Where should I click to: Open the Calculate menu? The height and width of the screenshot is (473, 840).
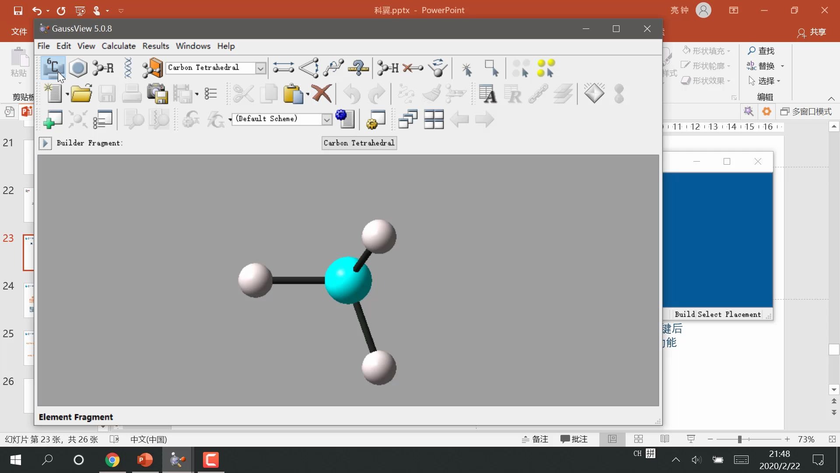(x=119, y=46)
